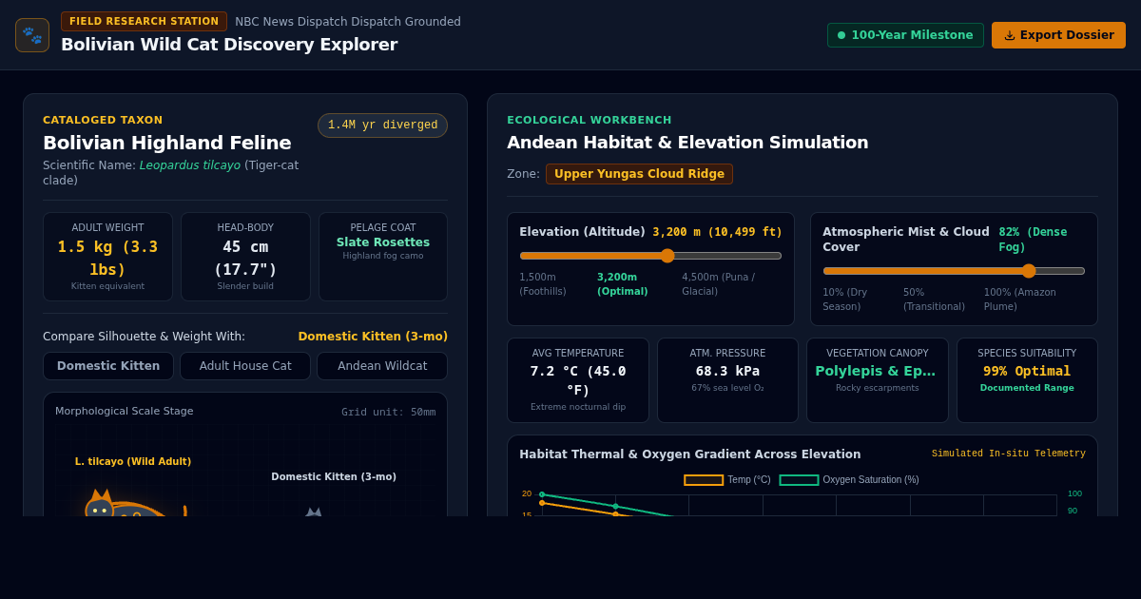
Task: Click the '100% (Amazon Plume)' mist label
Action: tap(1020, 299)
